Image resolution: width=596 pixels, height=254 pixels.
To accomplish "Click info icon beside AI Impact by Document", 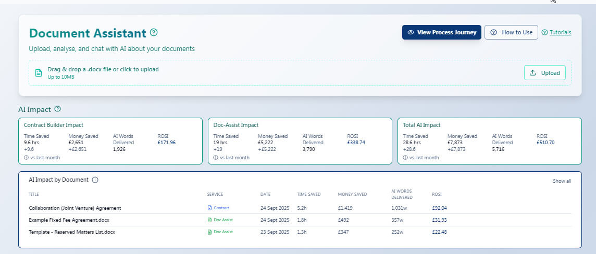I will (95, 180).
